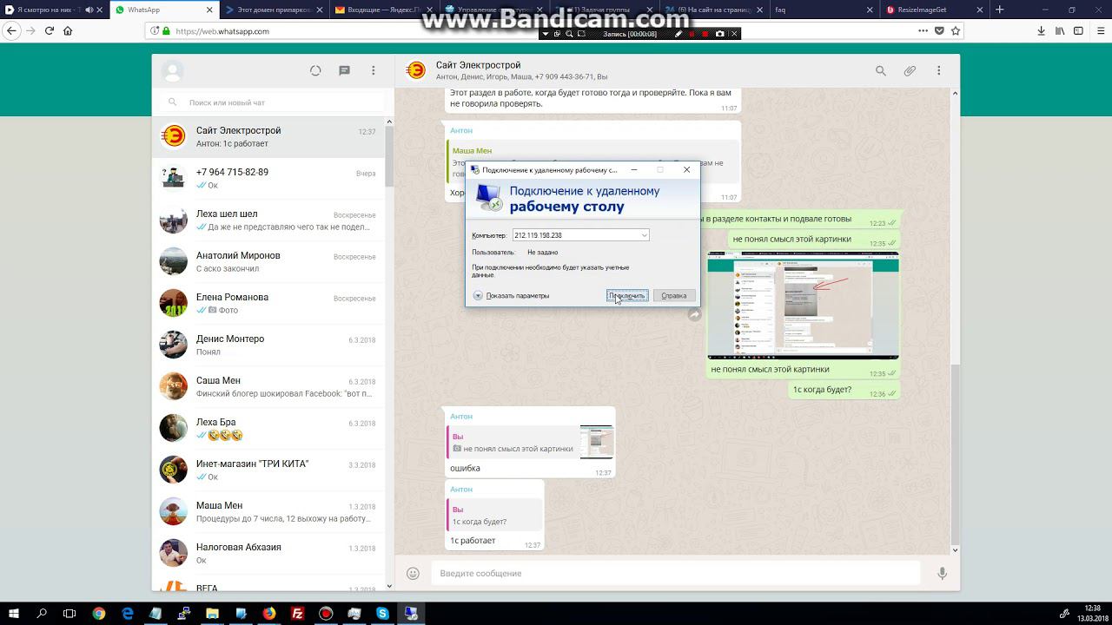
Task: Go to Firefox home page
Action: [x=68, y=30]
